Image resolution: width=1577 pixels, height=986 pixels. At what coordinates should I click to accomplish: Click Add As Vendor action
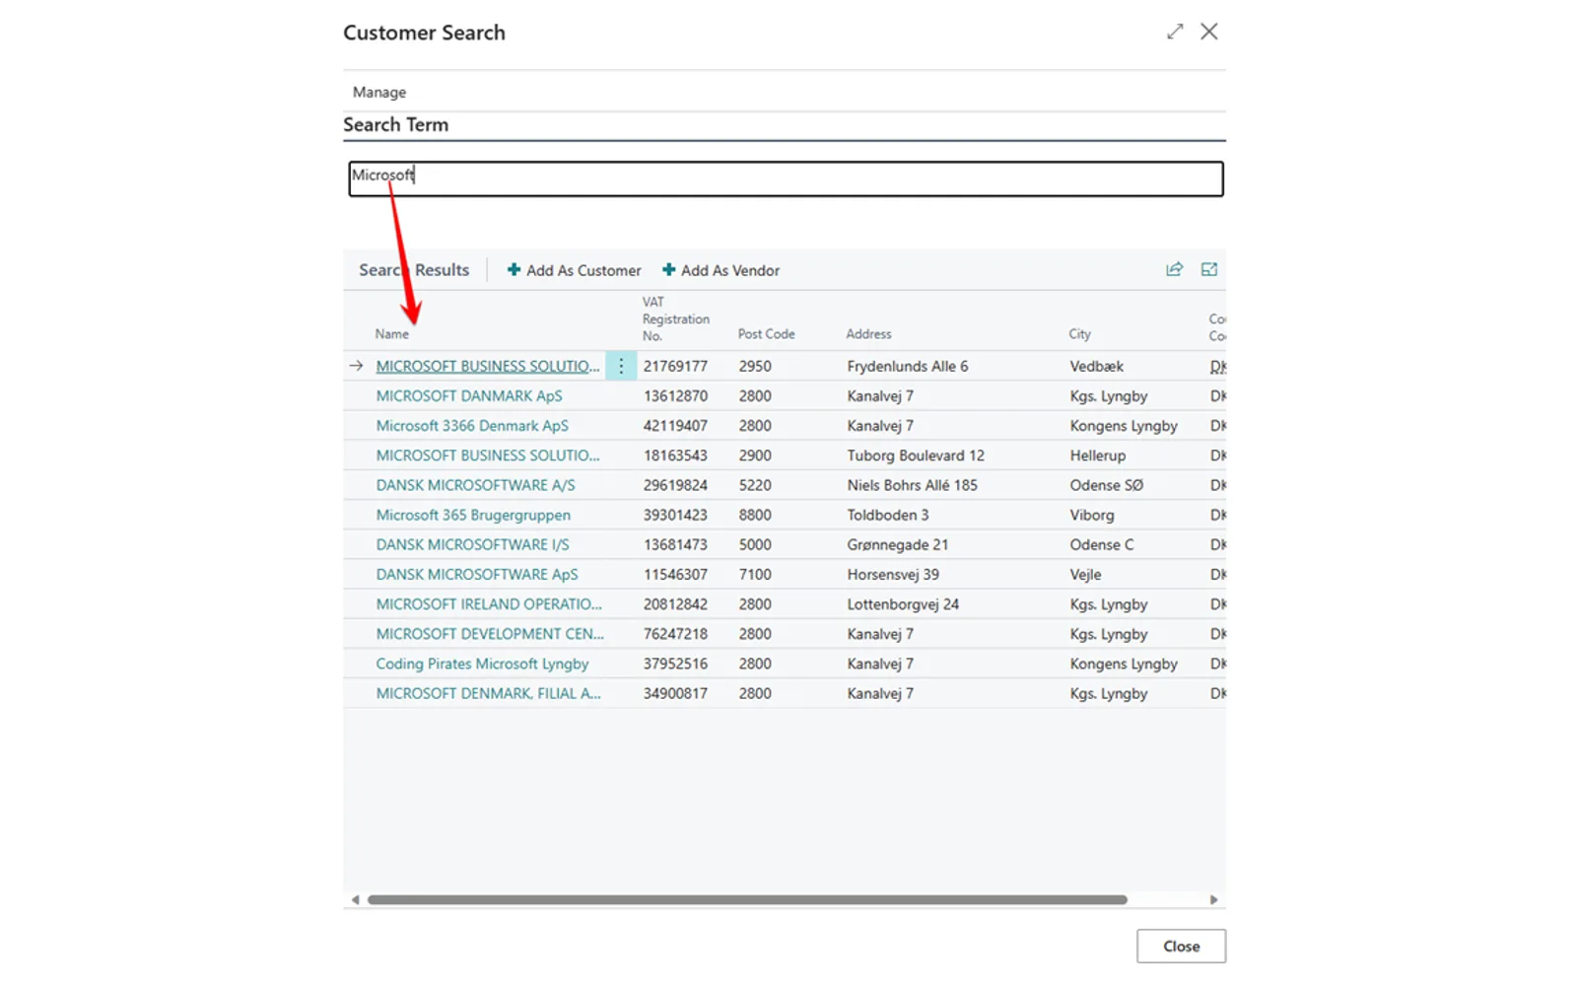coord(720,270)
